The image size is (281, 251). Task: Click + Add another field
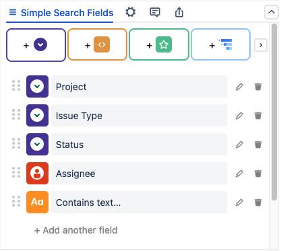point(75,230)
